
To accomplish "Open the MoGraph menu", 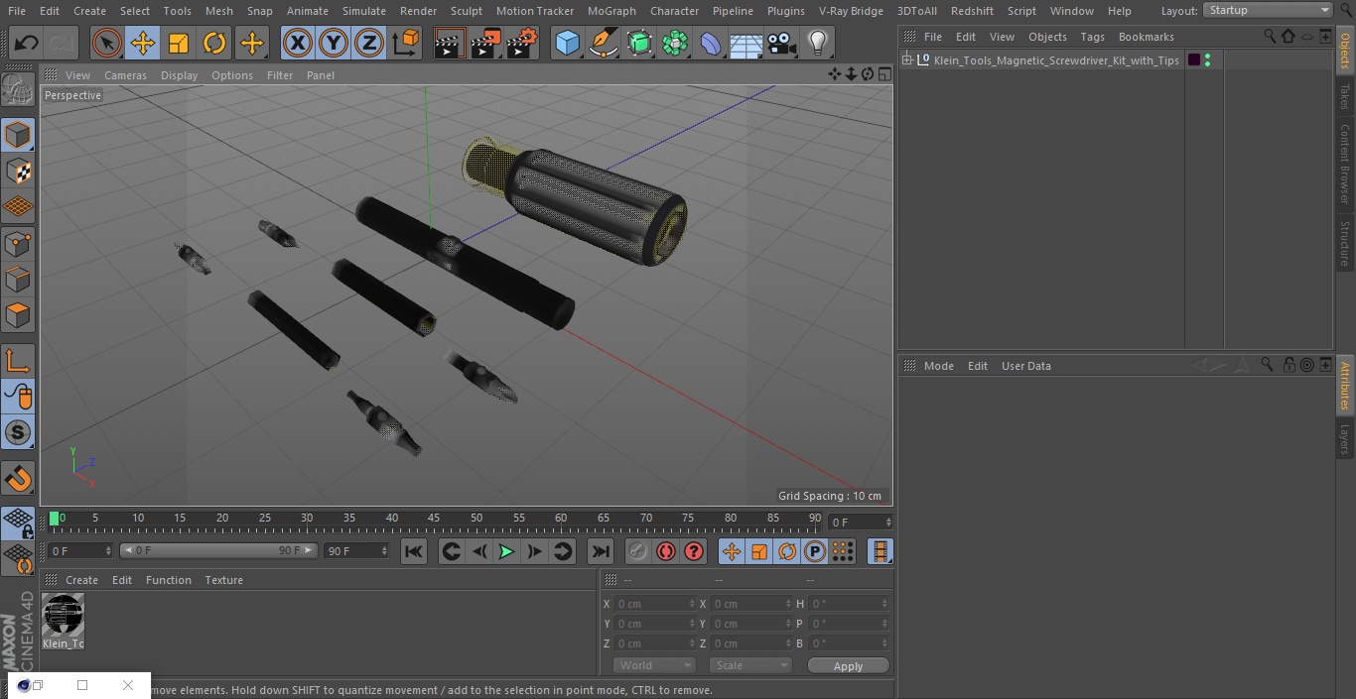I will coord(611,11).
